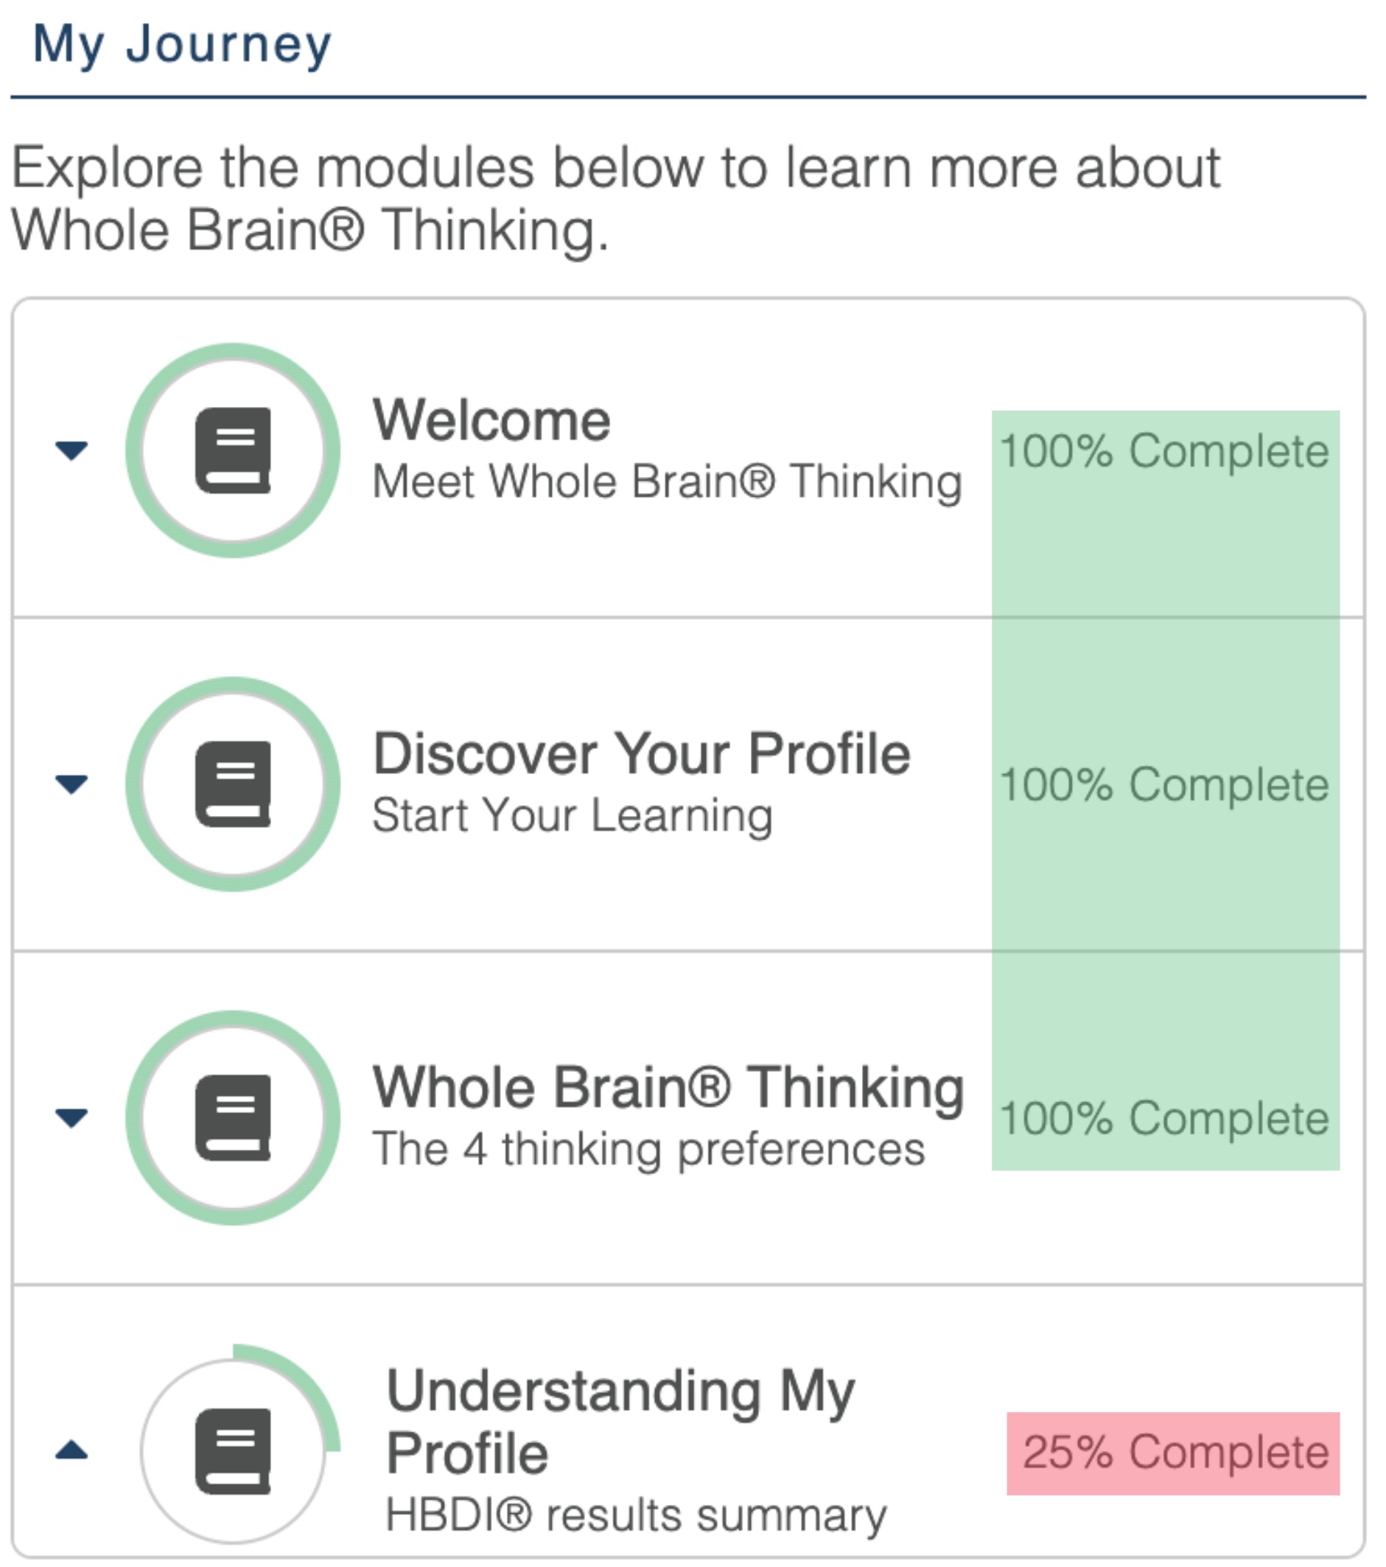Click the Discover Your Profile book icon
The height and width of the screenshot is (1567, 1386).
(x=233, y=784)
